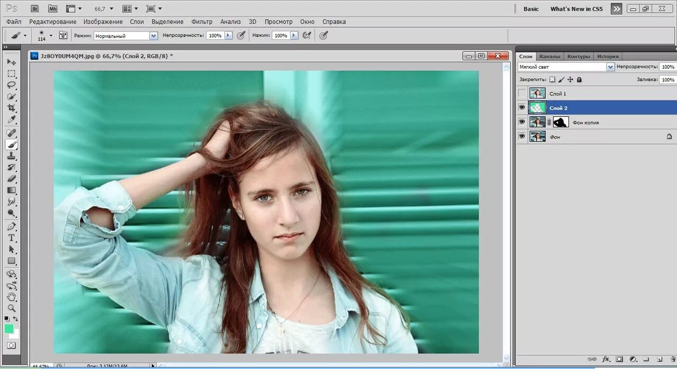Select the Basic workspace button
This screenshot has width=677, height=369.
[x=531, y=9]
